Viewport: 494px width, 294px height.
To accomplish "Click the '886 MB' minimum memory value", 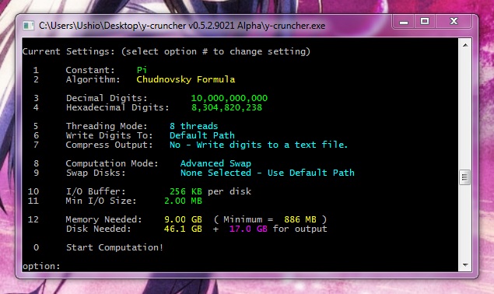I will 300,219.
